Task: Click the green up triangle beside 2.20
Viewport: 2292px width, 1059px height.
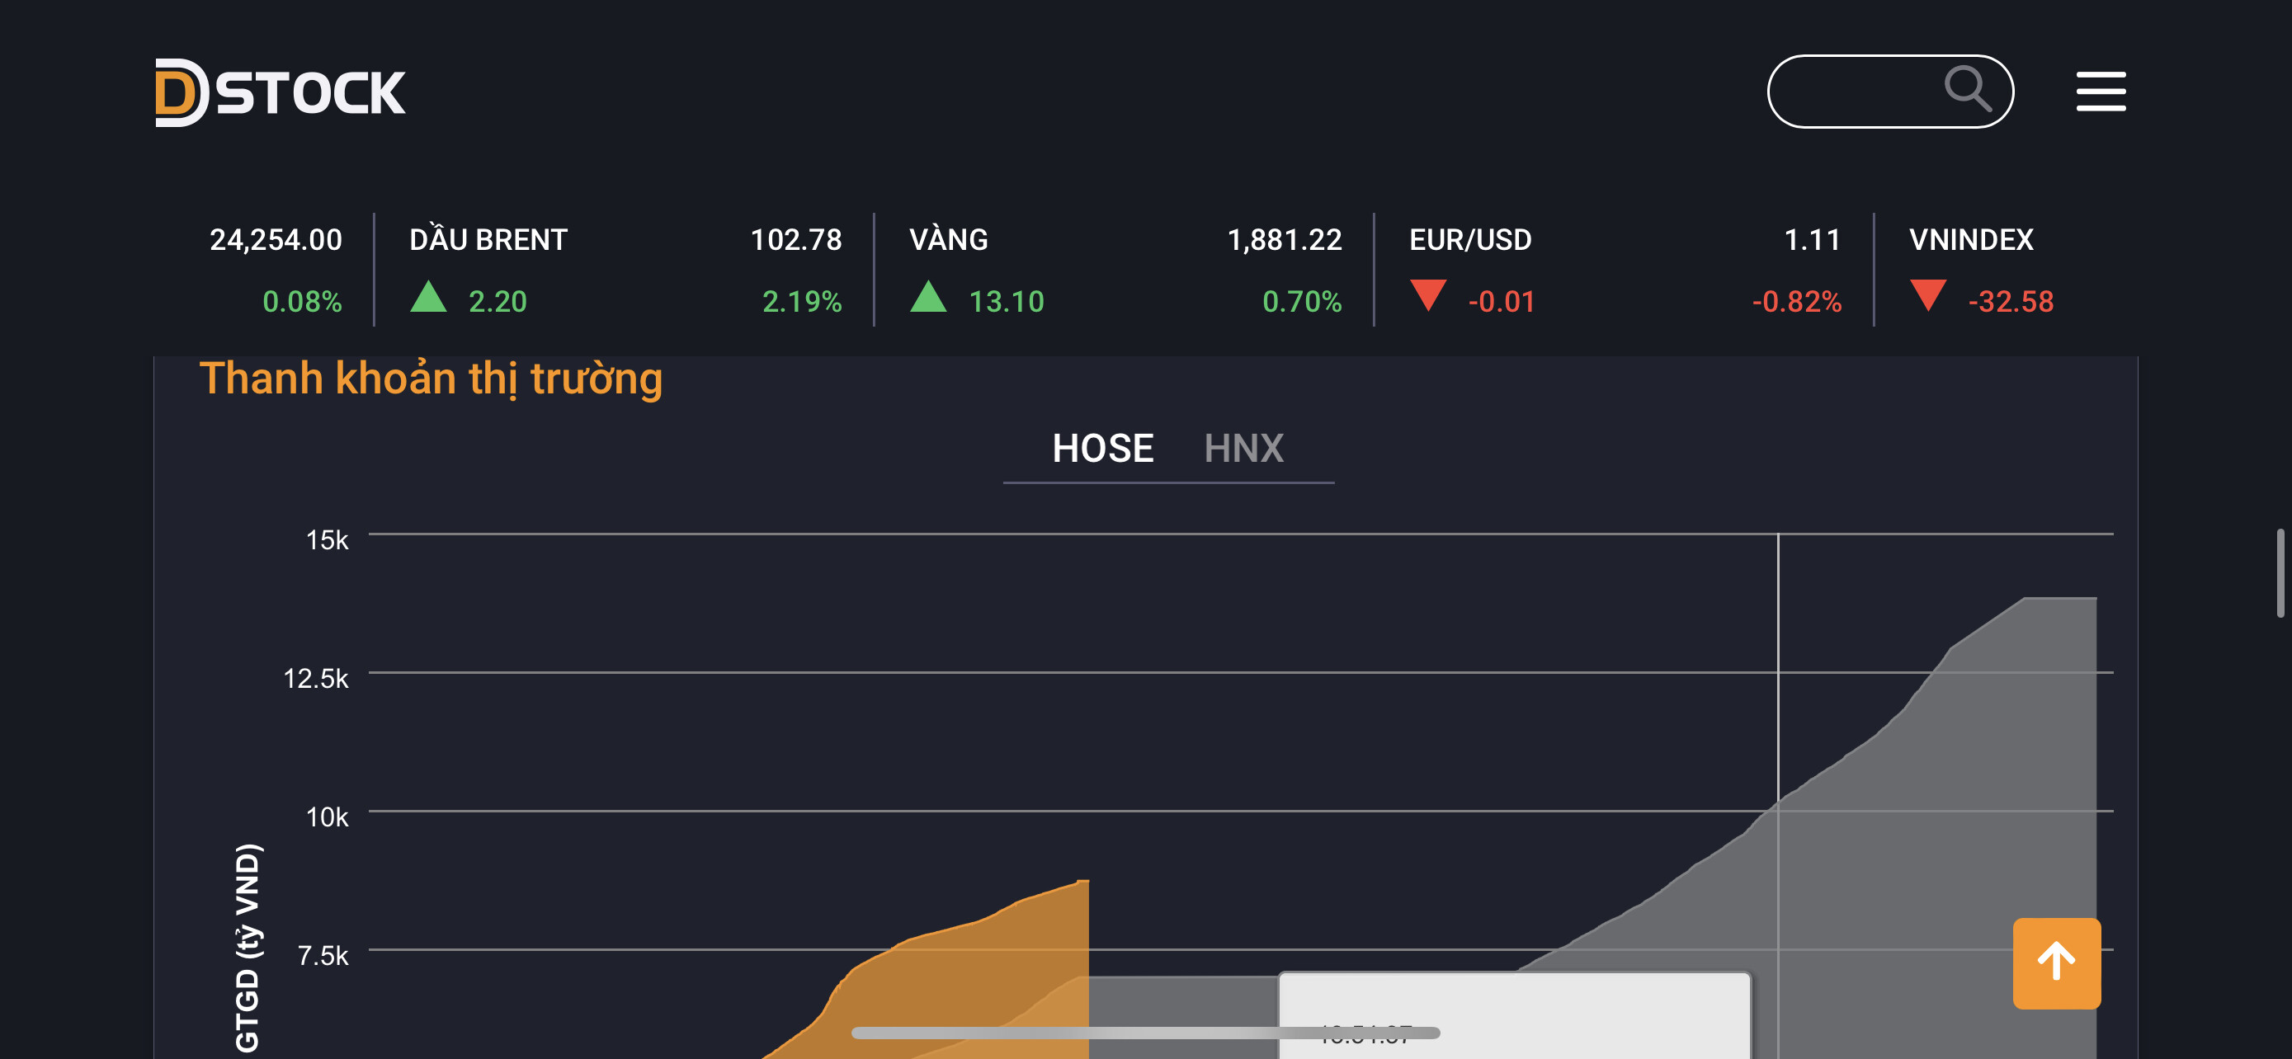Action: pos(428,297)
